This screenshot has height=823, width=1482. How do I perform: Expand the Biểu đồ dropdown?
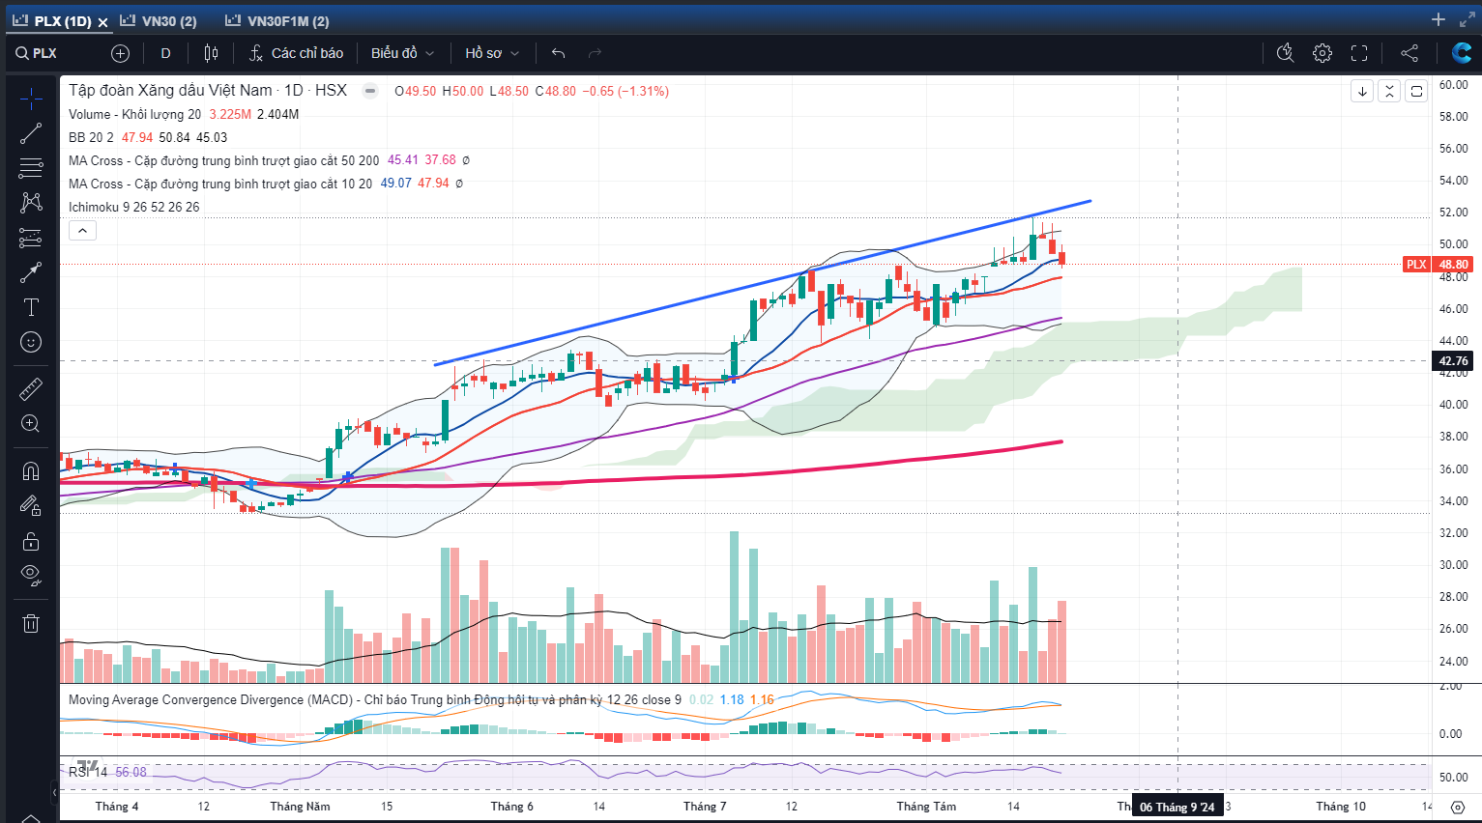click(402, 53)
